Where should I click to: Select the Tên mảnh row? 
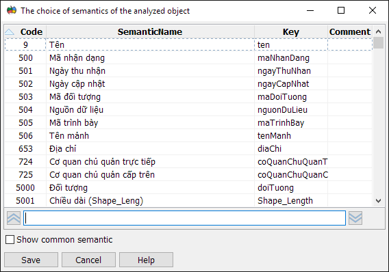[x=188, y=135]
